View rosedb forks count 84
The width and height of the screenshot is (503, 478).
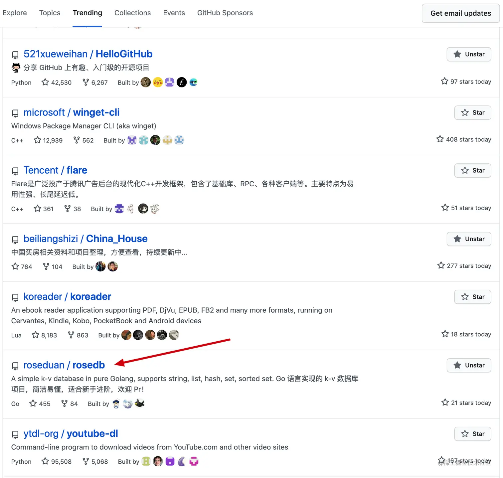[70, 404]
